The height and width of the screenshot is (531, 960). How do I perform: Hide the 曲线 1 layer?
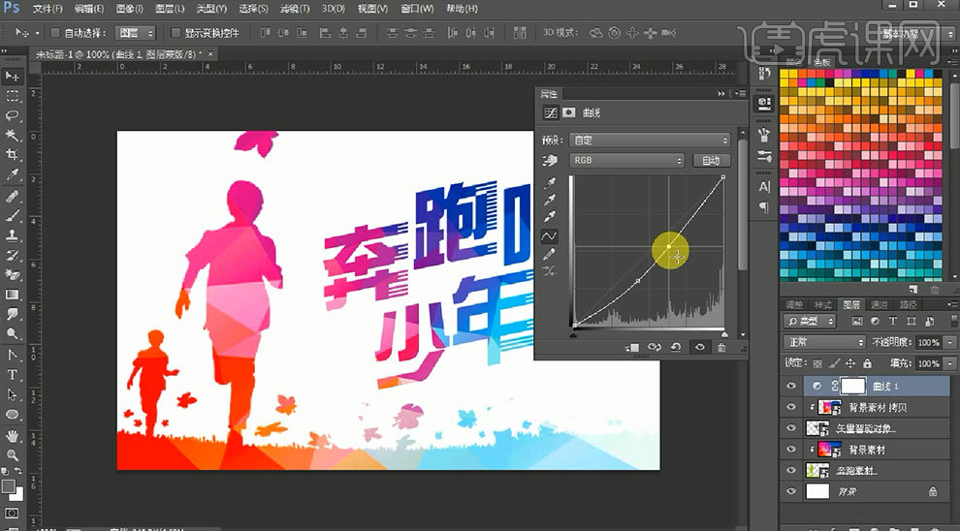click(791, 386)
